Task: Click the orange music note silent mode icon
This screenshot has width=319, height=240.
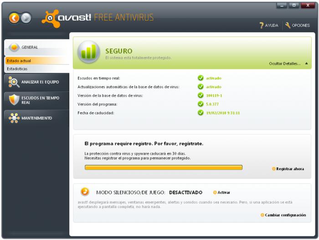Action: 85,192
